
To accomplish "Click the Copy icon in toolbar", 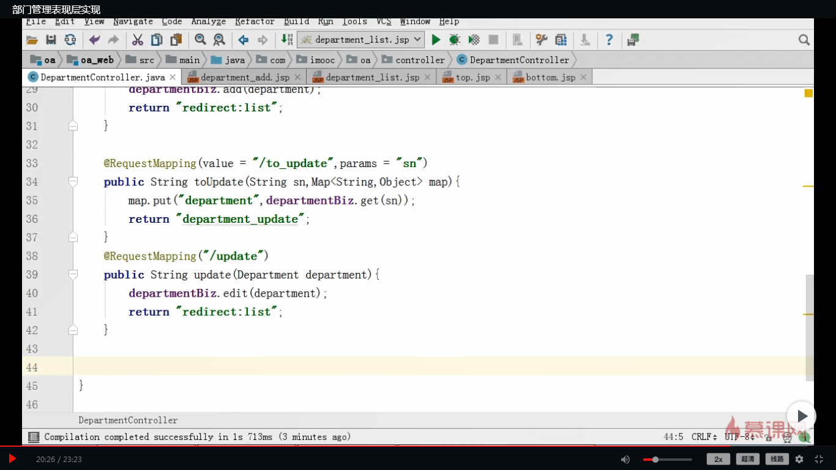I will [x=157, y=40].
